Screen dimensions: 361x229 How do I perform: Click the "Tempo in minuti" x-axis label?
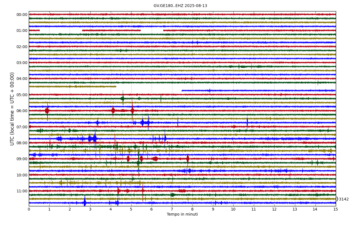[182, 214]
